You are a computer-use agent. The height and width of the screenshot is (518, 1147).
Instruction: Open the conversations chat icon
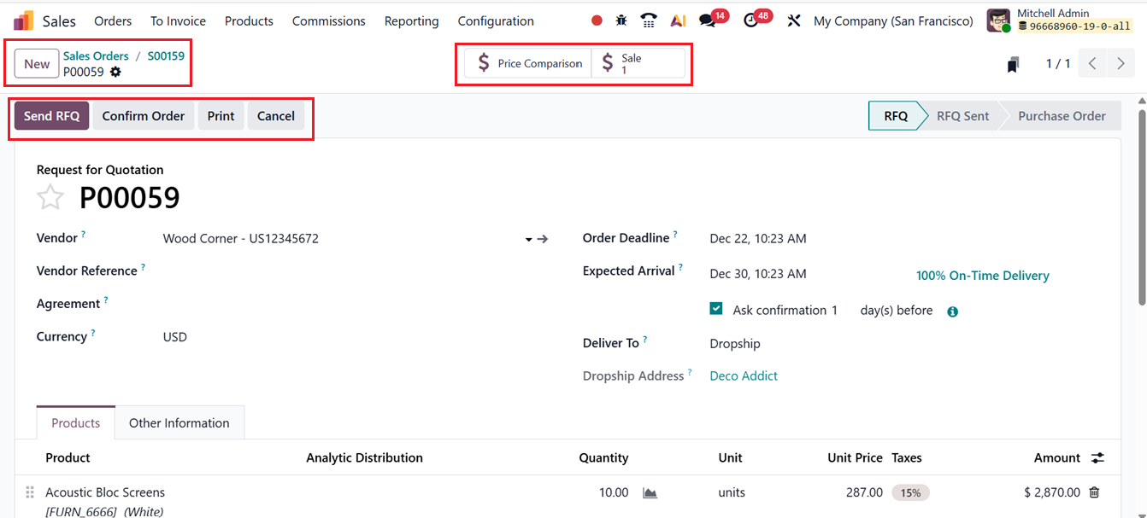[707, 20]
